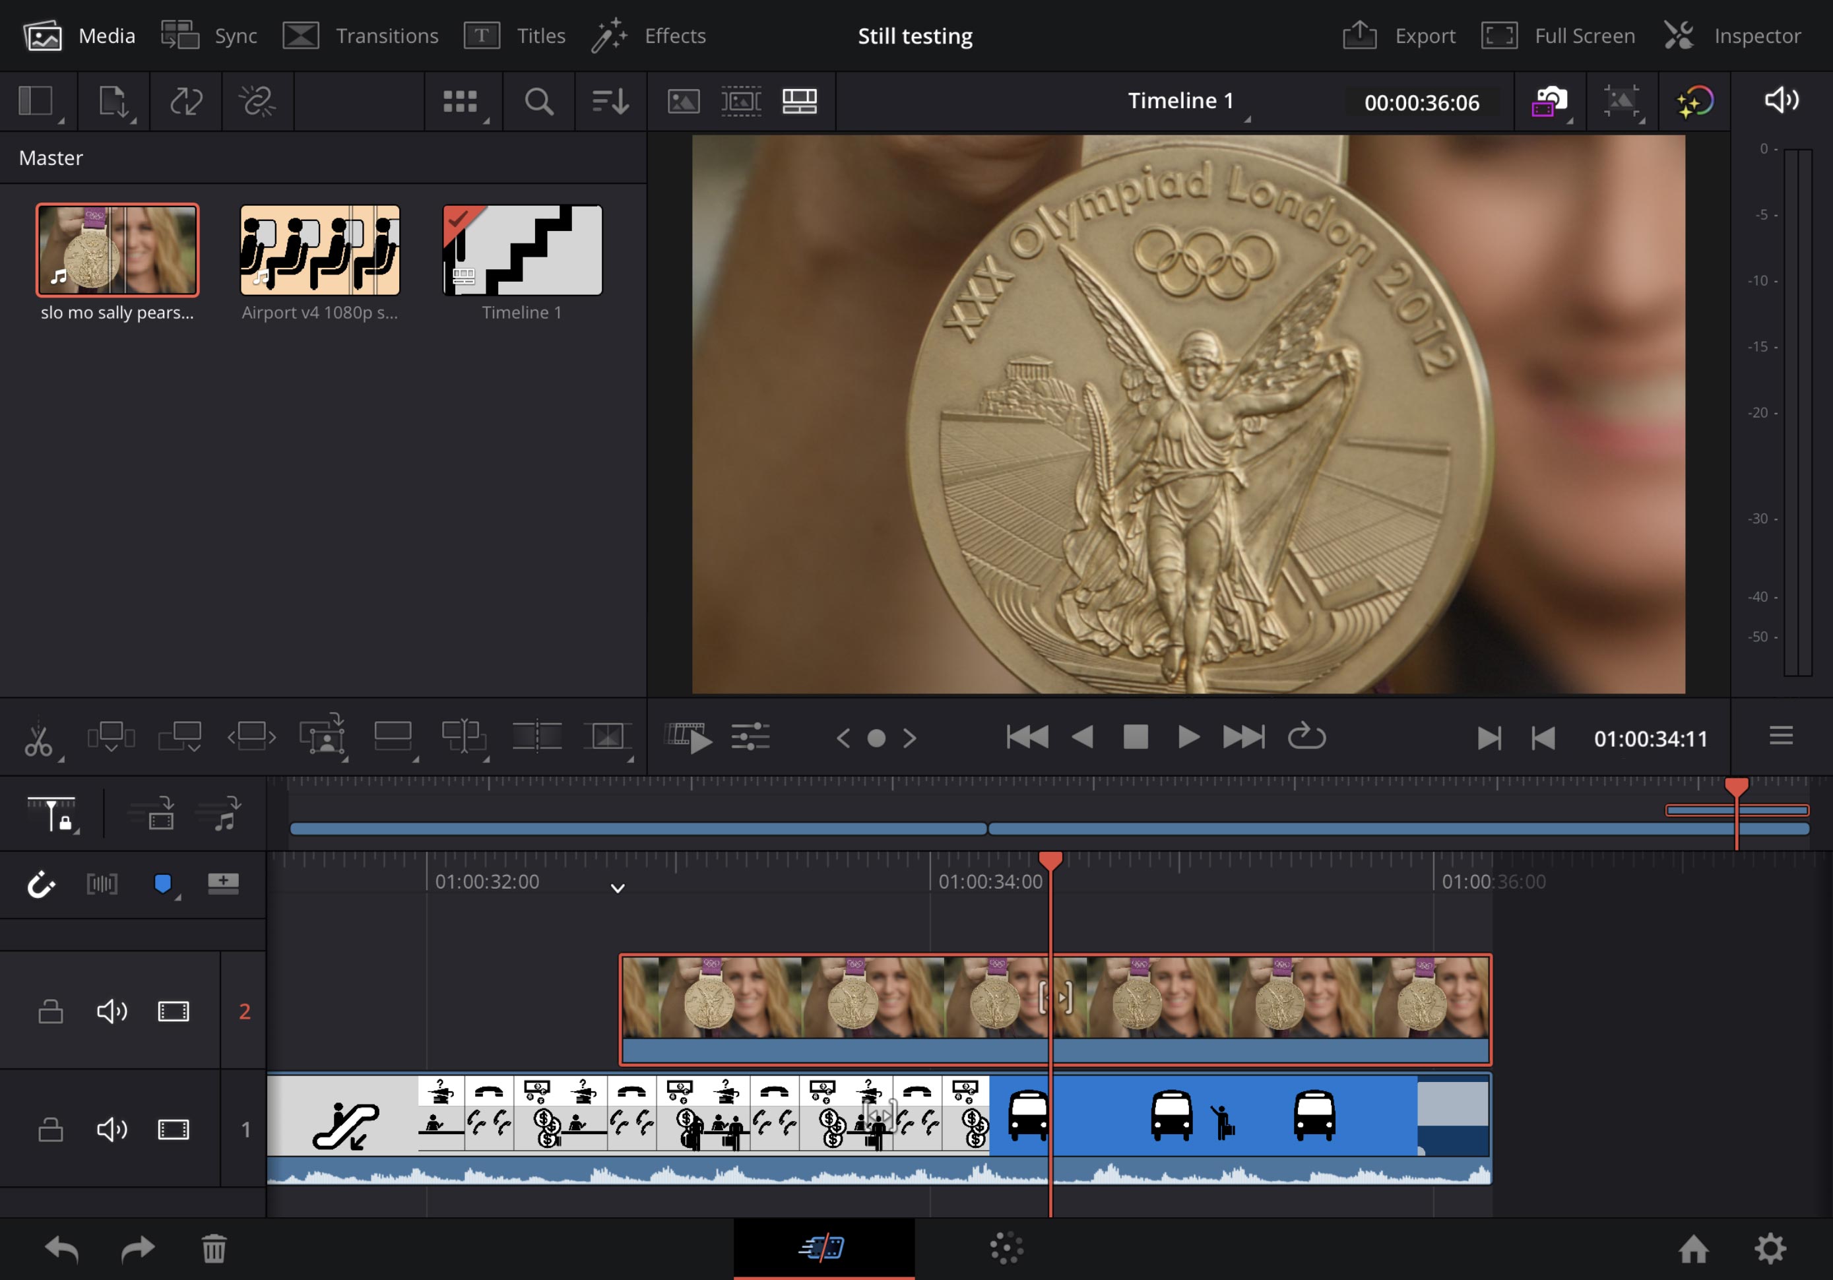Open the tools sliders panel

click(750, 736)
